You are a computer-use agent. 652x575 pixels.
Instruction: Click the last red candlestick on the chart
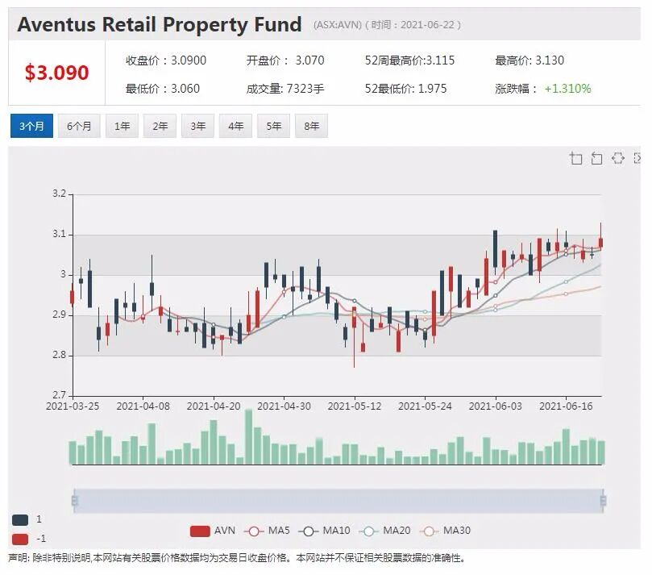(601, 243)
